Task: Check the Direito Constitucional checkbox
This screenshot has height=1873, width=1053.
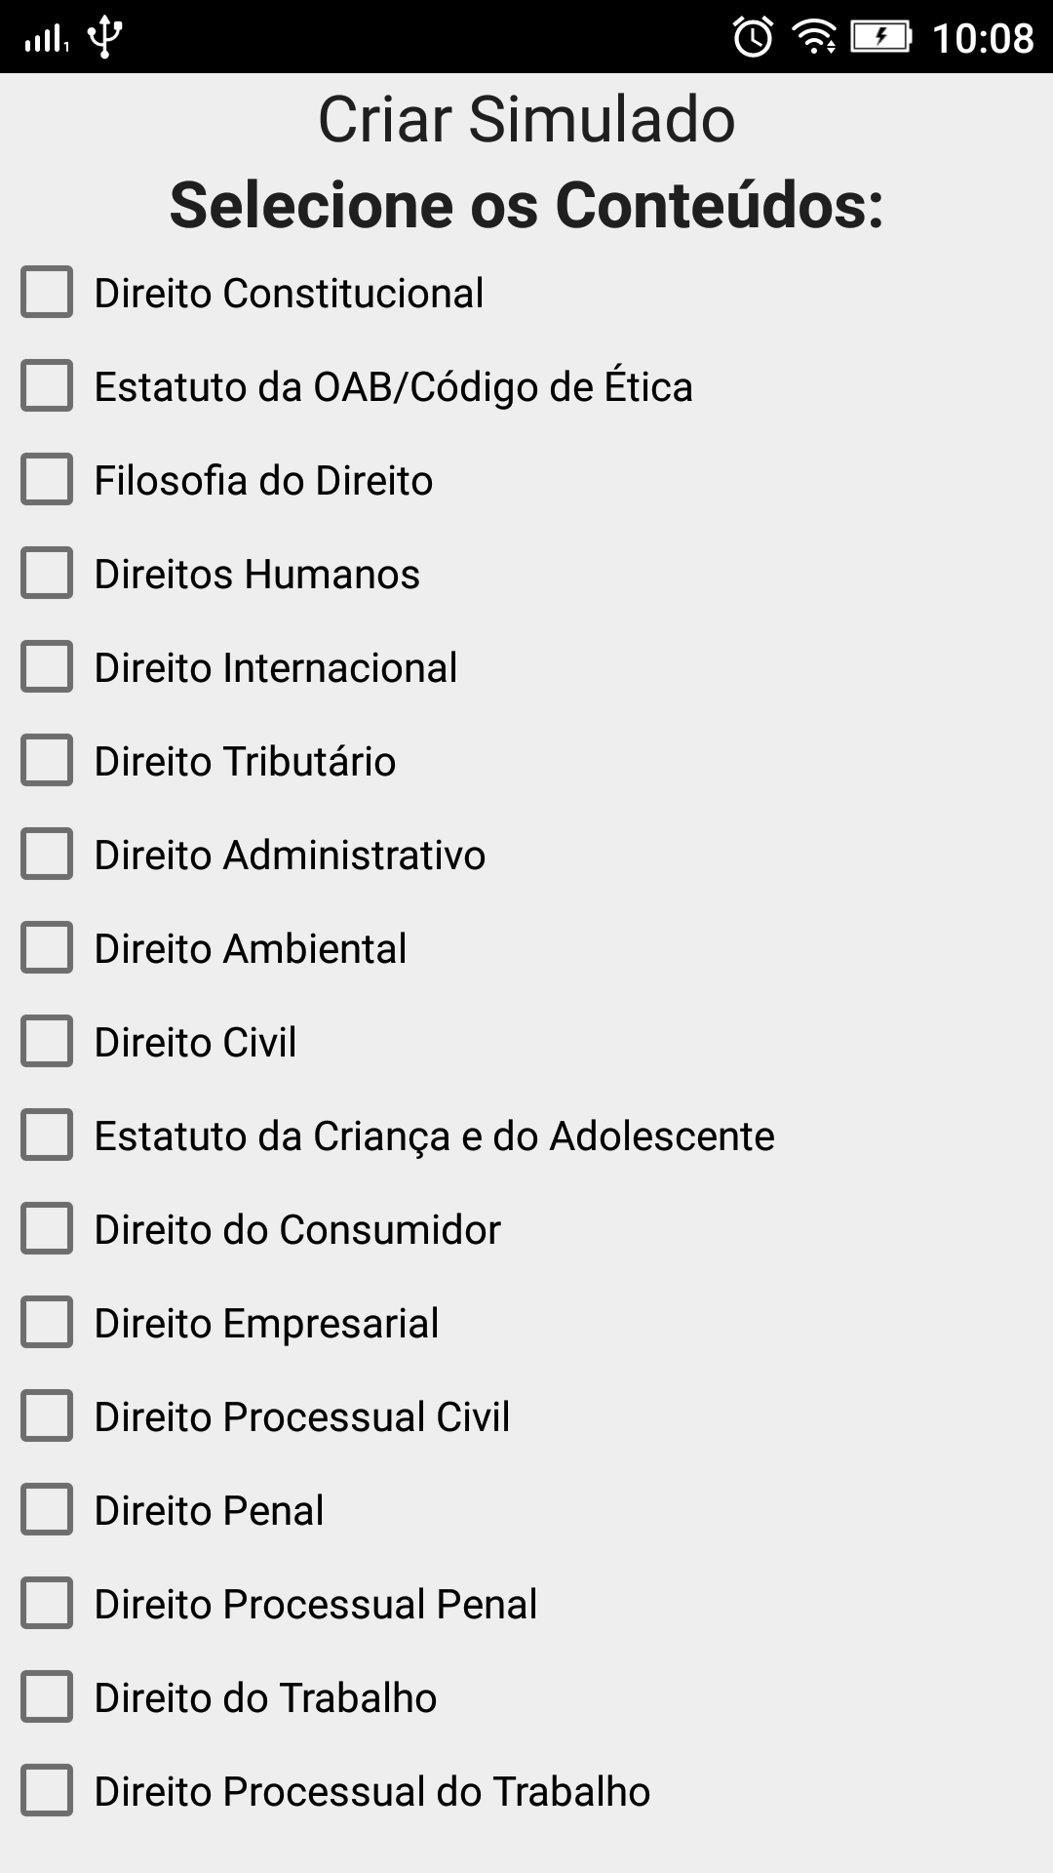Action: click(x=47, y=293)
